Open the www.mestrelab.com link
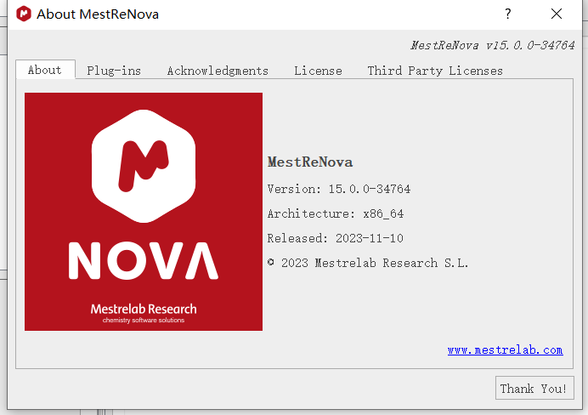The height and width of the screenshot is (415, 588). coord(505,350)
